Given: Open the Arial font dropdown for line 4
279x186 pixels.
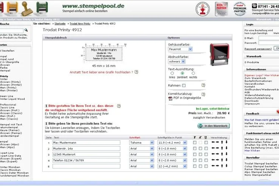Looking at the screenshot, I should [x=142, y=160].
